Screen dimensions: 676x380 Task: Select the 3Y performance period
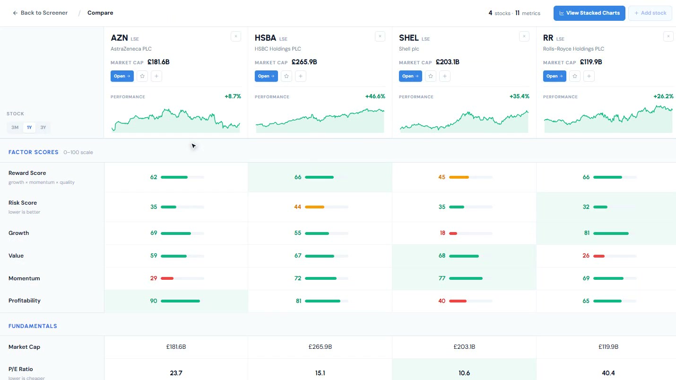click(43, 128)
